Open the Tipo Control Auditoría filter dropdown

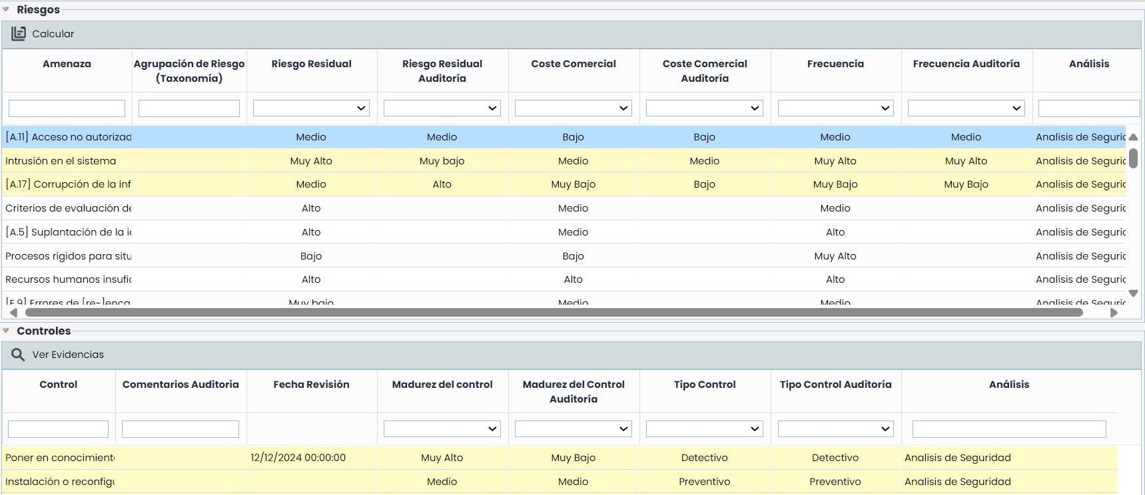(835, 429)
